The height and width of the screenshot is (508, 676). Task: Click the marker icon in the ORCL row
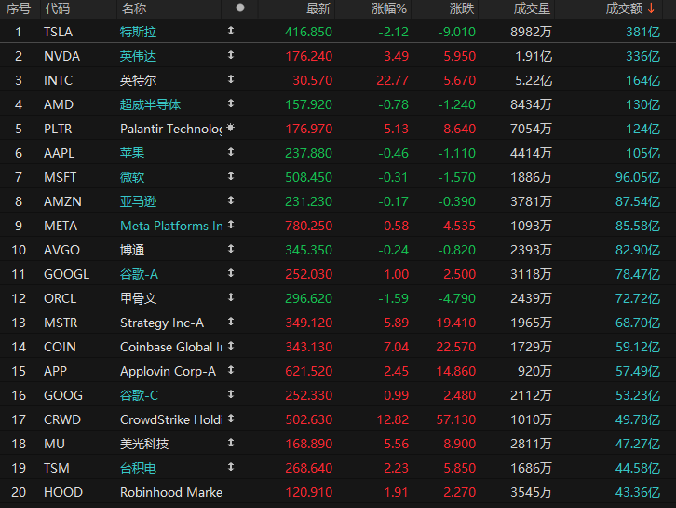[231, 297]
